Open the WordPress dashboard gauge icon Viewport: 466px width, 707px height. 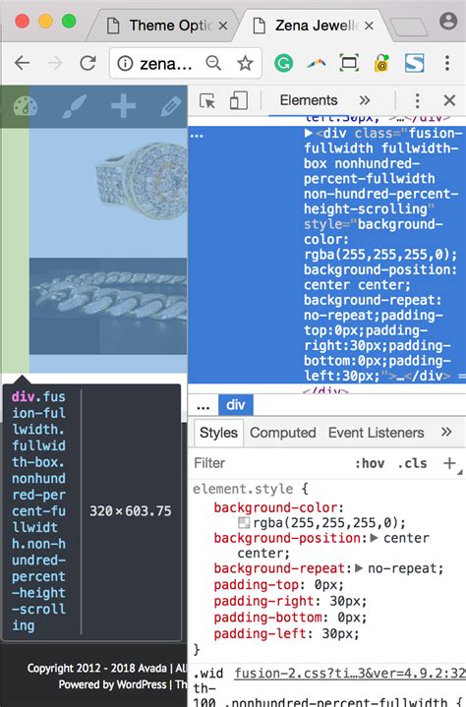click(x=26, y=107)
